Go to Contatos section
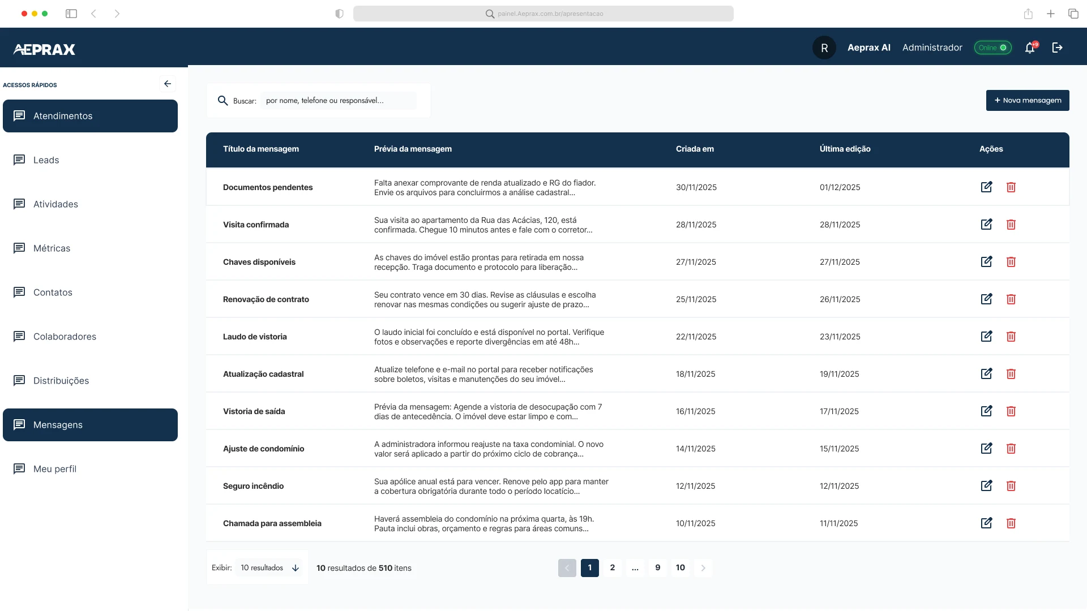 [x=90, y=292]
